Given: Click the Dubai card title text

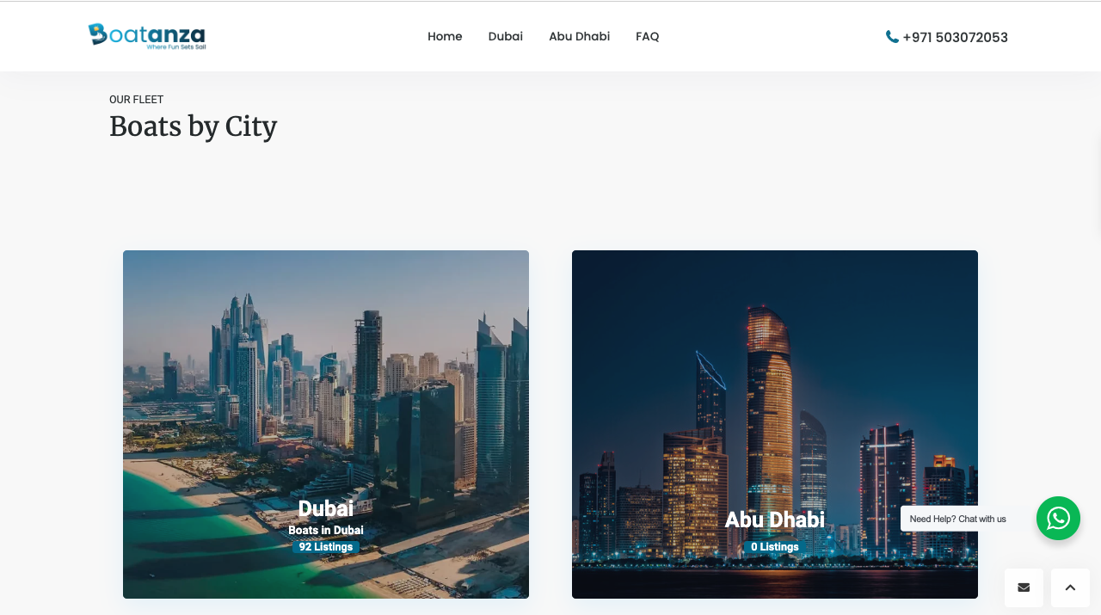Looking at the screenshot, I should pos(326,509).
